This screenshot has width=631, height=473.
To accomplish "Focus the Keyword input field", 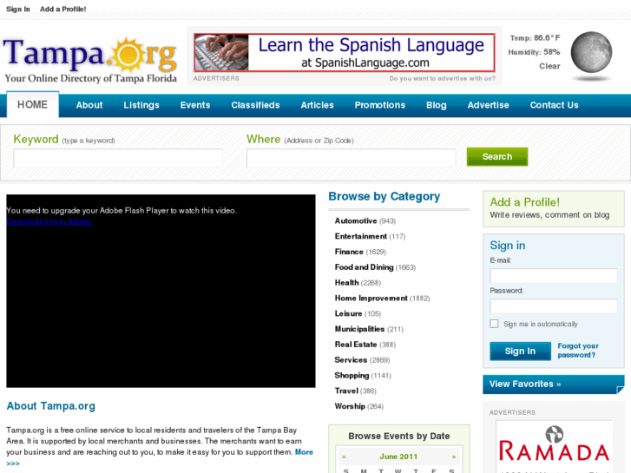I will pyautogui.click(x=118, y=158).
